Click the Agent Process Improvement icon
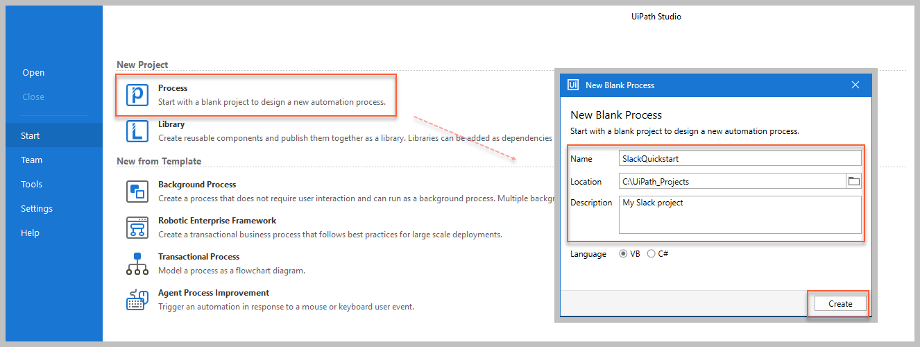Image resolution: width=920 pixels, height=347 pixels. [137, 299]
